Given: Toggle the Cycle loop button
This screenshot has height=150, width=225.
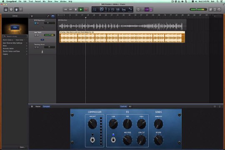Looking at the screenshot, I should point(138,10).
